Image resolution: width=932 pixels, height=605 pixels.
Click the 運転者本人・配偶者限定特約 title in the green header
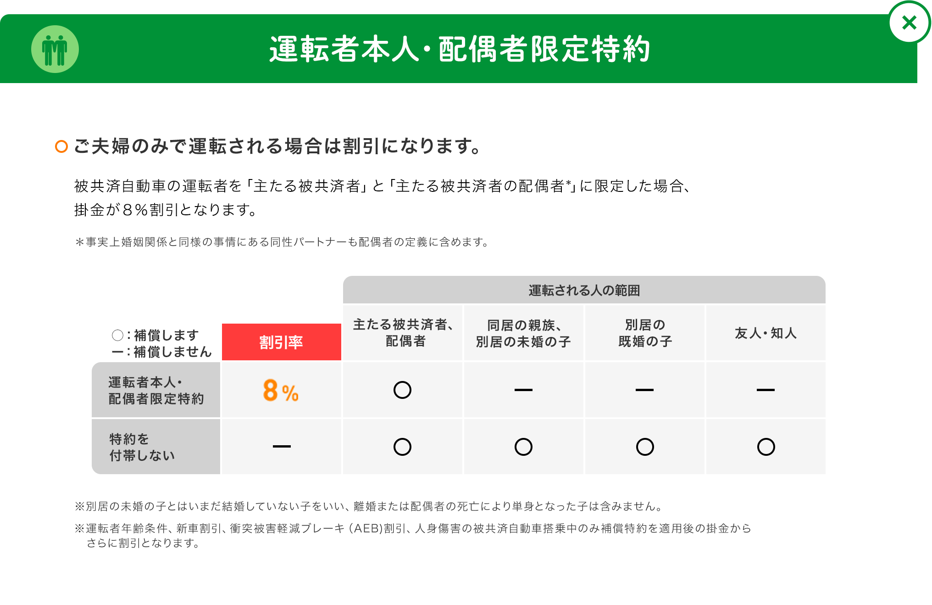[x=459, y=49]
